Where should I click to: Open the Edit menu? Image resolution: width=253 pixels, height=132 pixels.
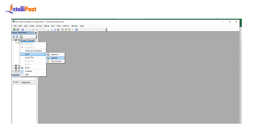(x=20, y=26)
